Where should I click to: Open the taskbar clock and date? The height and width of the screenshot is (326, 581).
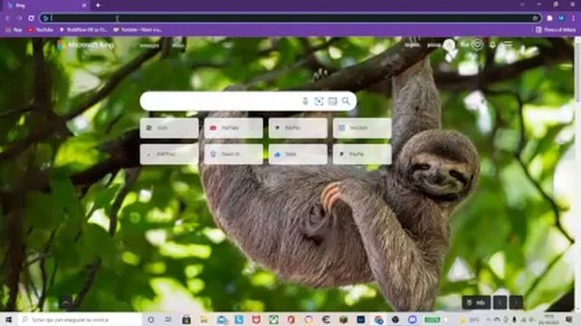pos(549,320)
